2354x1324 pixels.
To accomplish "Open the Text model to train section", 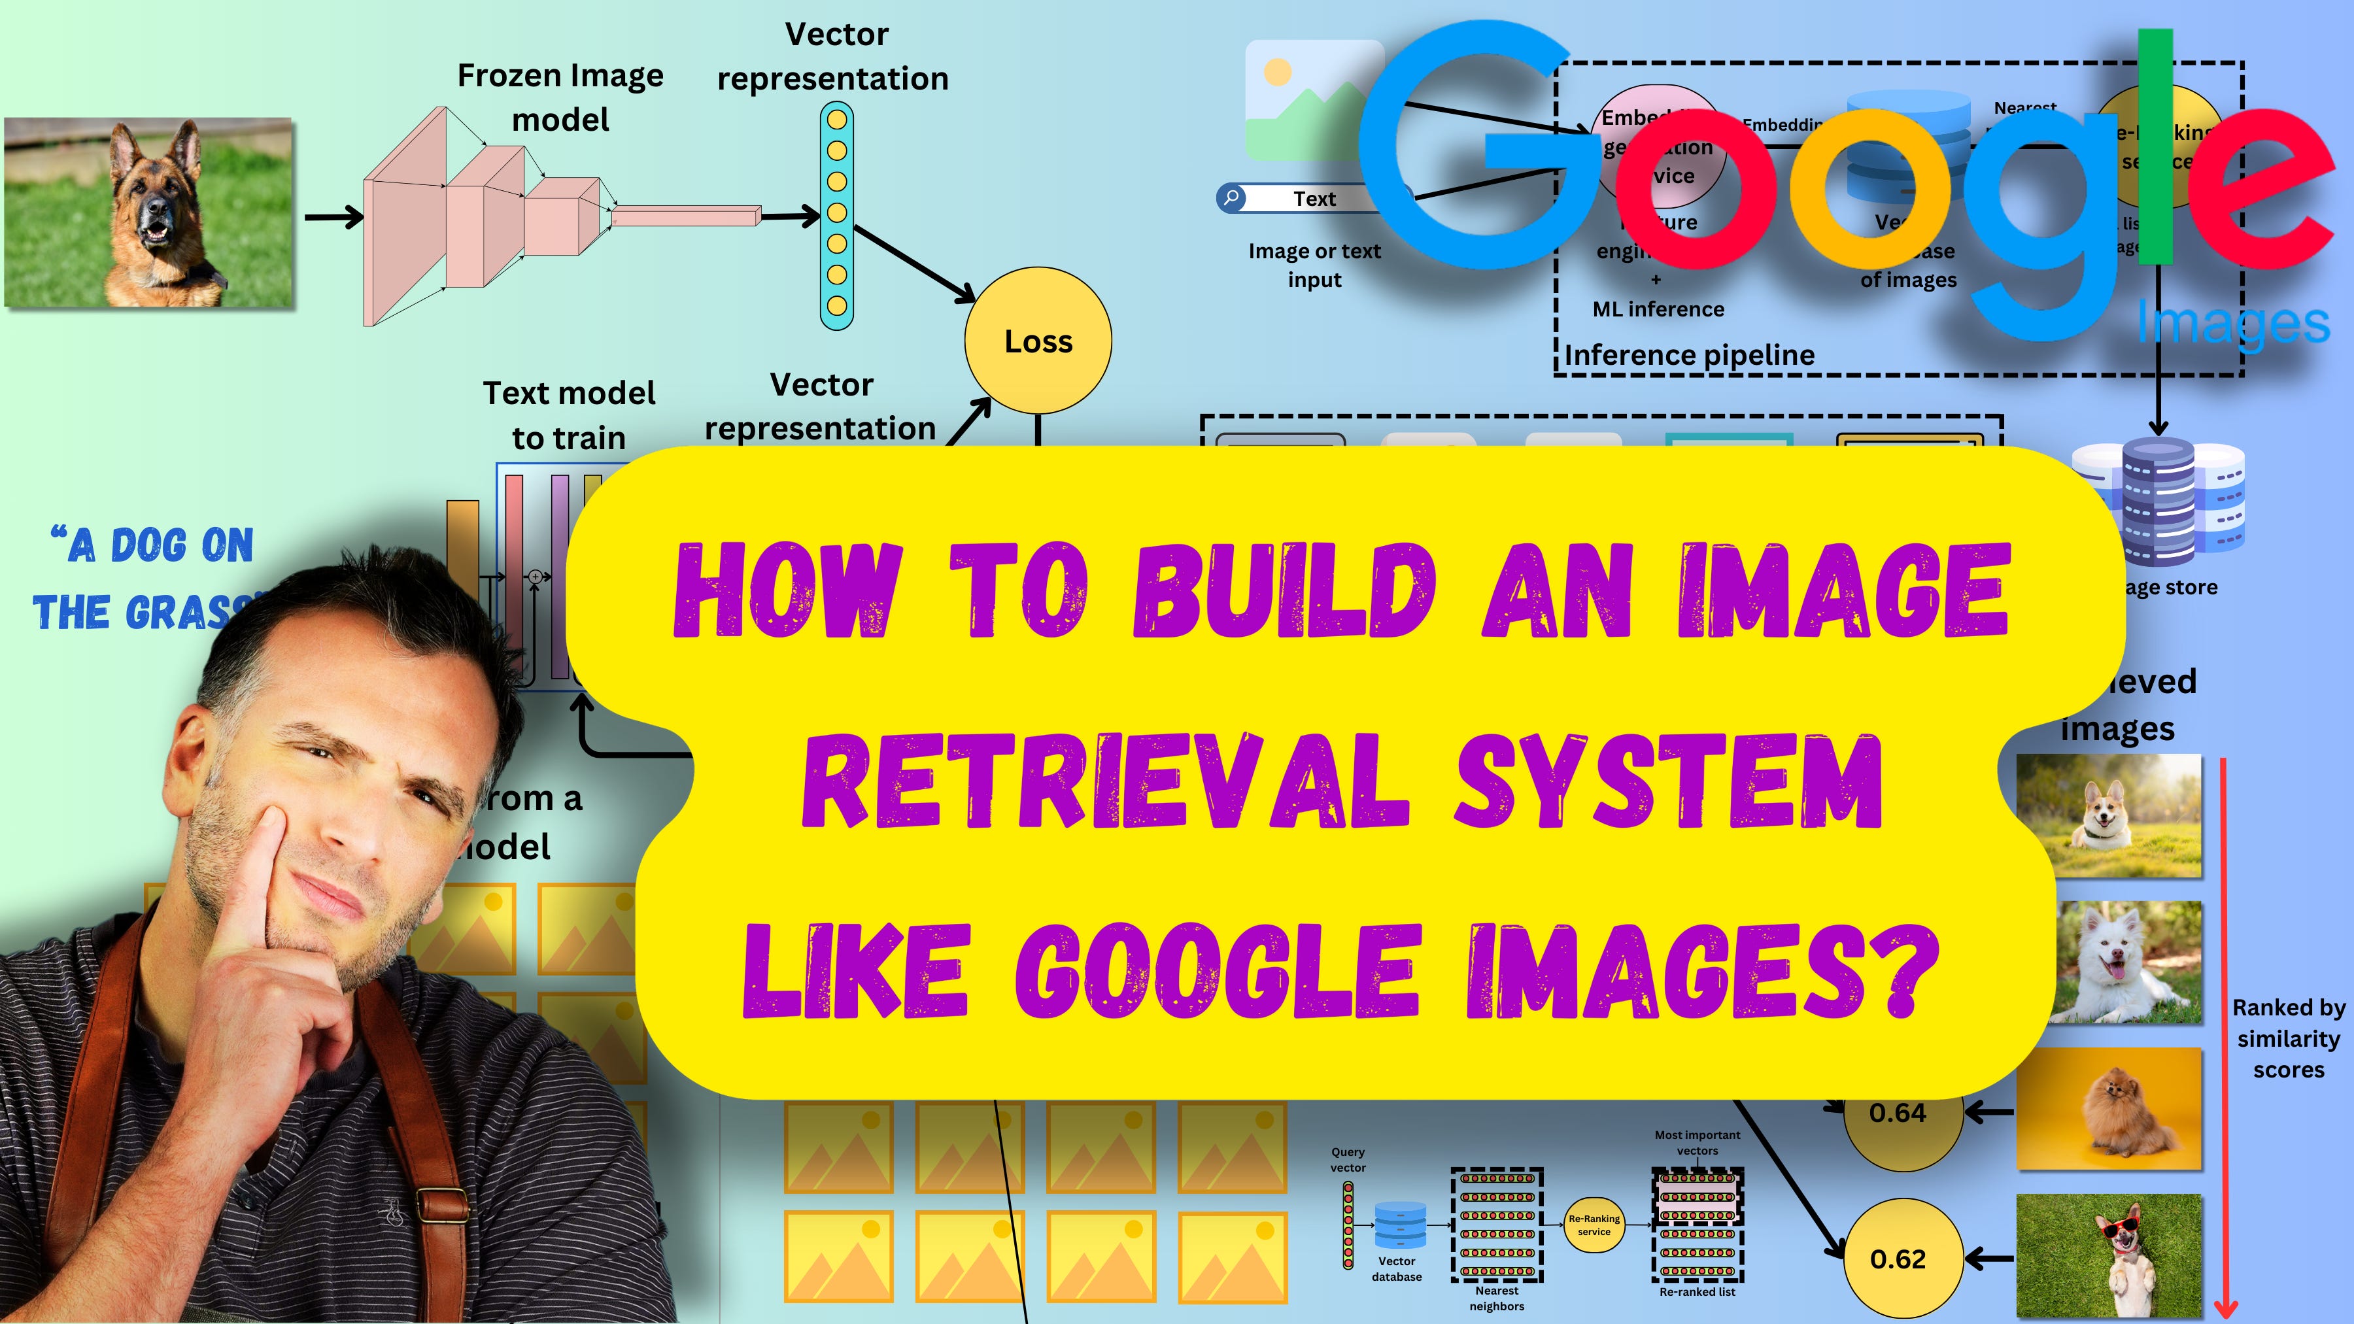I will click(x=566, y=416).
